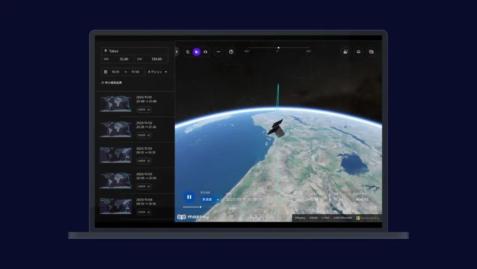Click the globe view icon
The image size is (477, 269).
188,52
